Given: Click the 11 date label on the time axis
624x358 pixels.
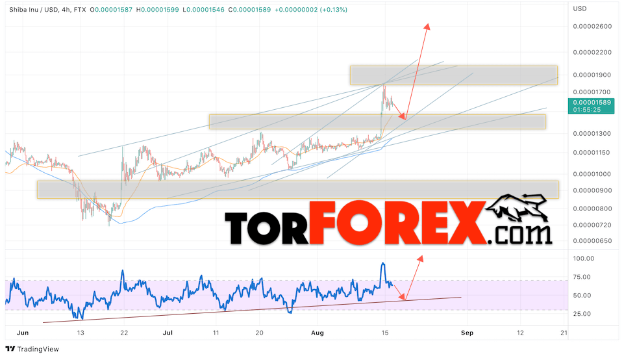Looking at the screenshot, I should pyautogui.click(x=216, y=333).
